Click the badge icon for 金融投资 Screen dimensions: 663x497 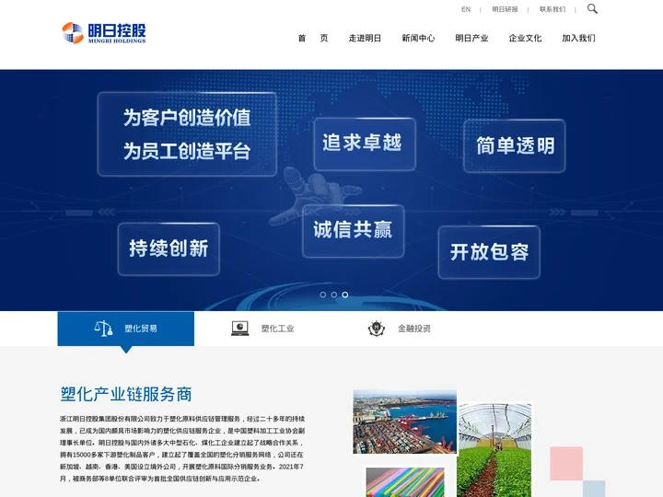click(x=377, y=329)
